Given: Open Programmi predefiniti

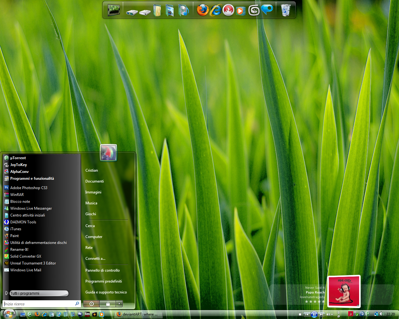Looking at the screenshot, I should [x=103, y=281].
